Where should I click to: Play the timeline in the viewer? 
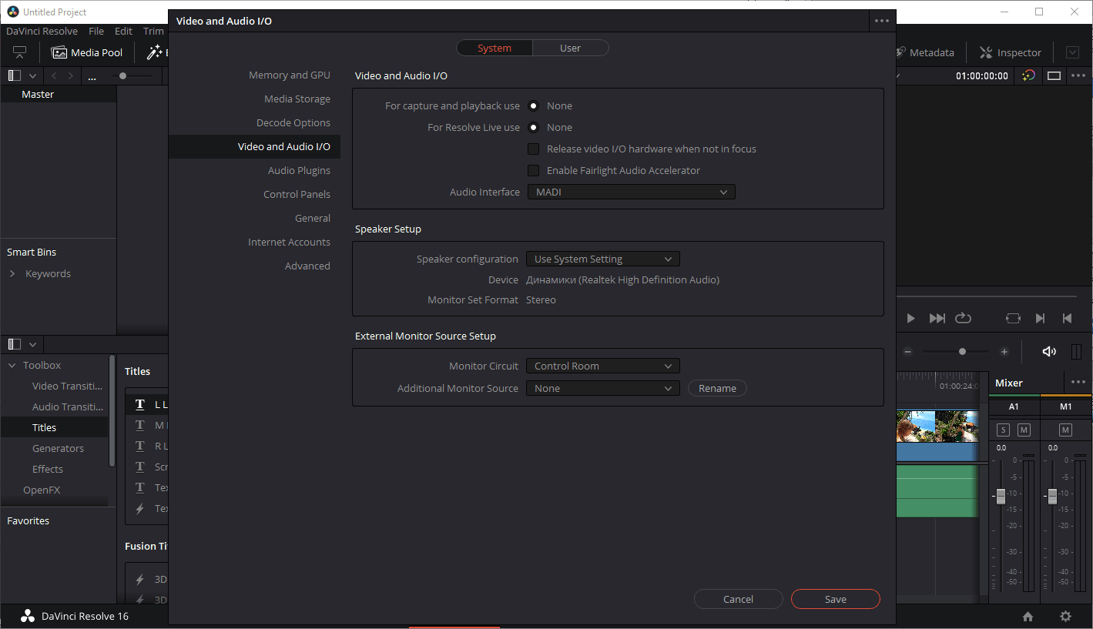(910, 318)
